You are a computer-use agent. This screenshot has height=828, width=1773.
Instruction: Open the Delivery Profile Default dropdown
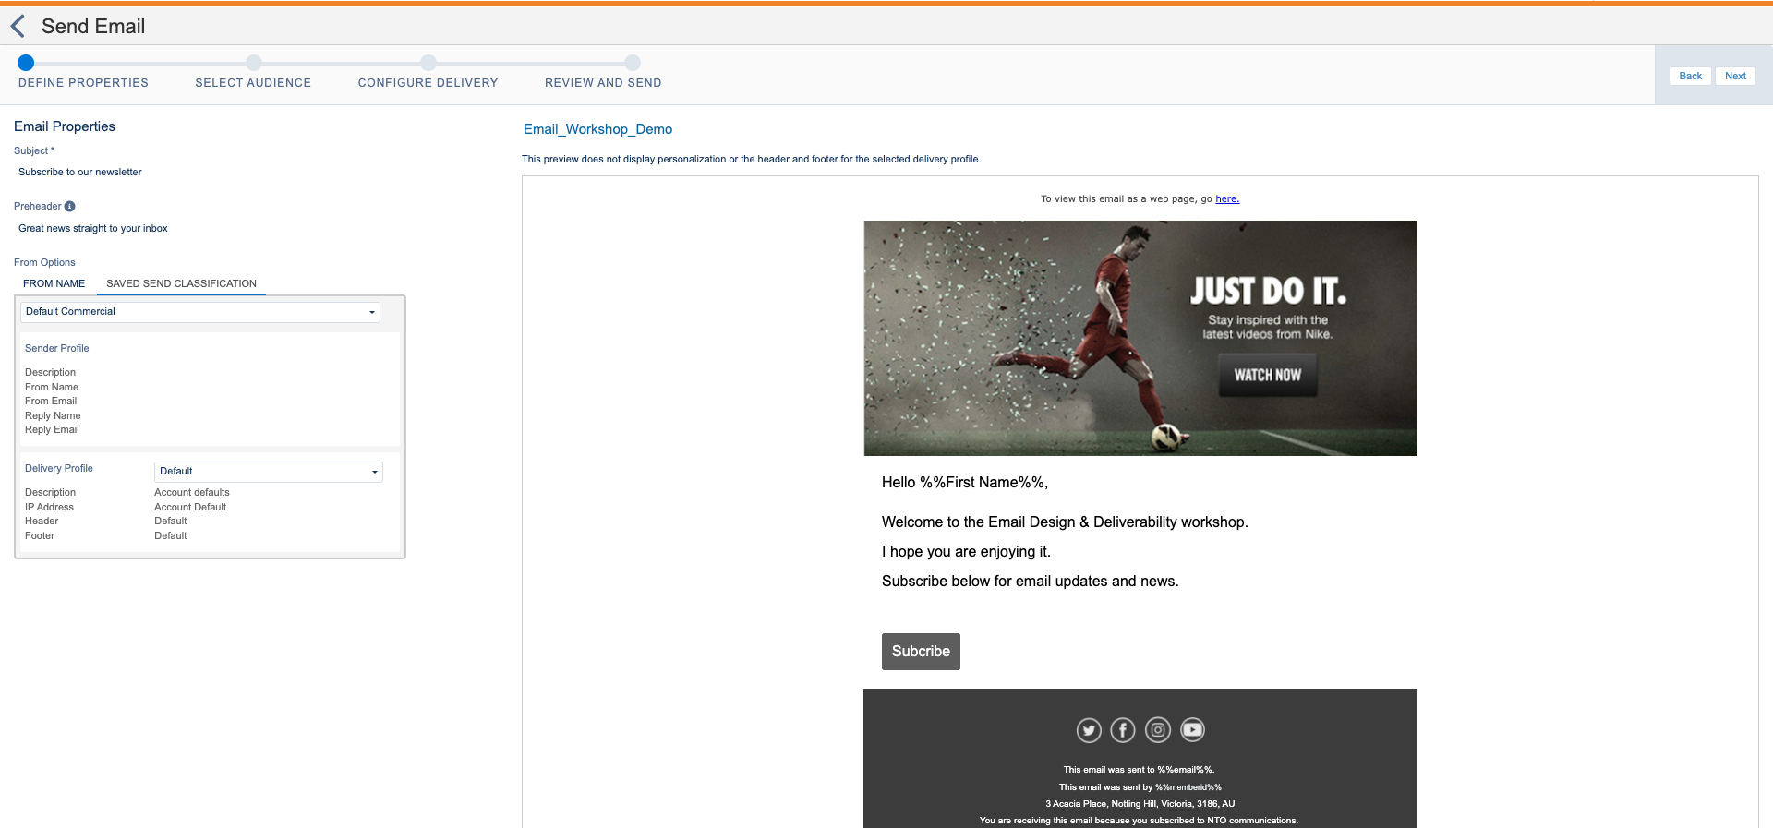tap(269, 472)
